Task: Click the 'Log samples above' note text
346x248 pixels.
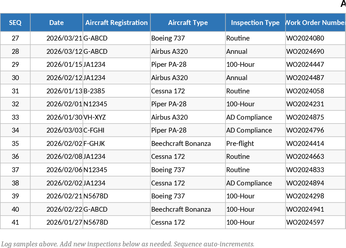Action: 128,244
